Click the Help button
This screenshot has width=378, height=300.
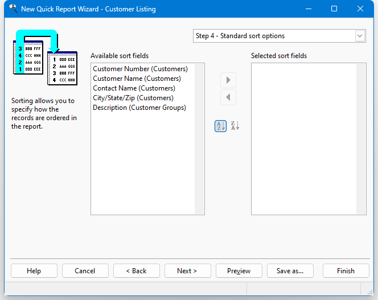click(34, 271)
